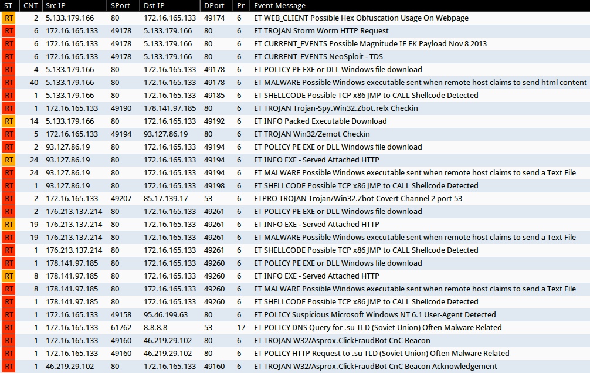This screenshot has height=373, width=590.
Task: Select the Zbot.relx Checkin trojan event
Action: click(x=335, y=108)
